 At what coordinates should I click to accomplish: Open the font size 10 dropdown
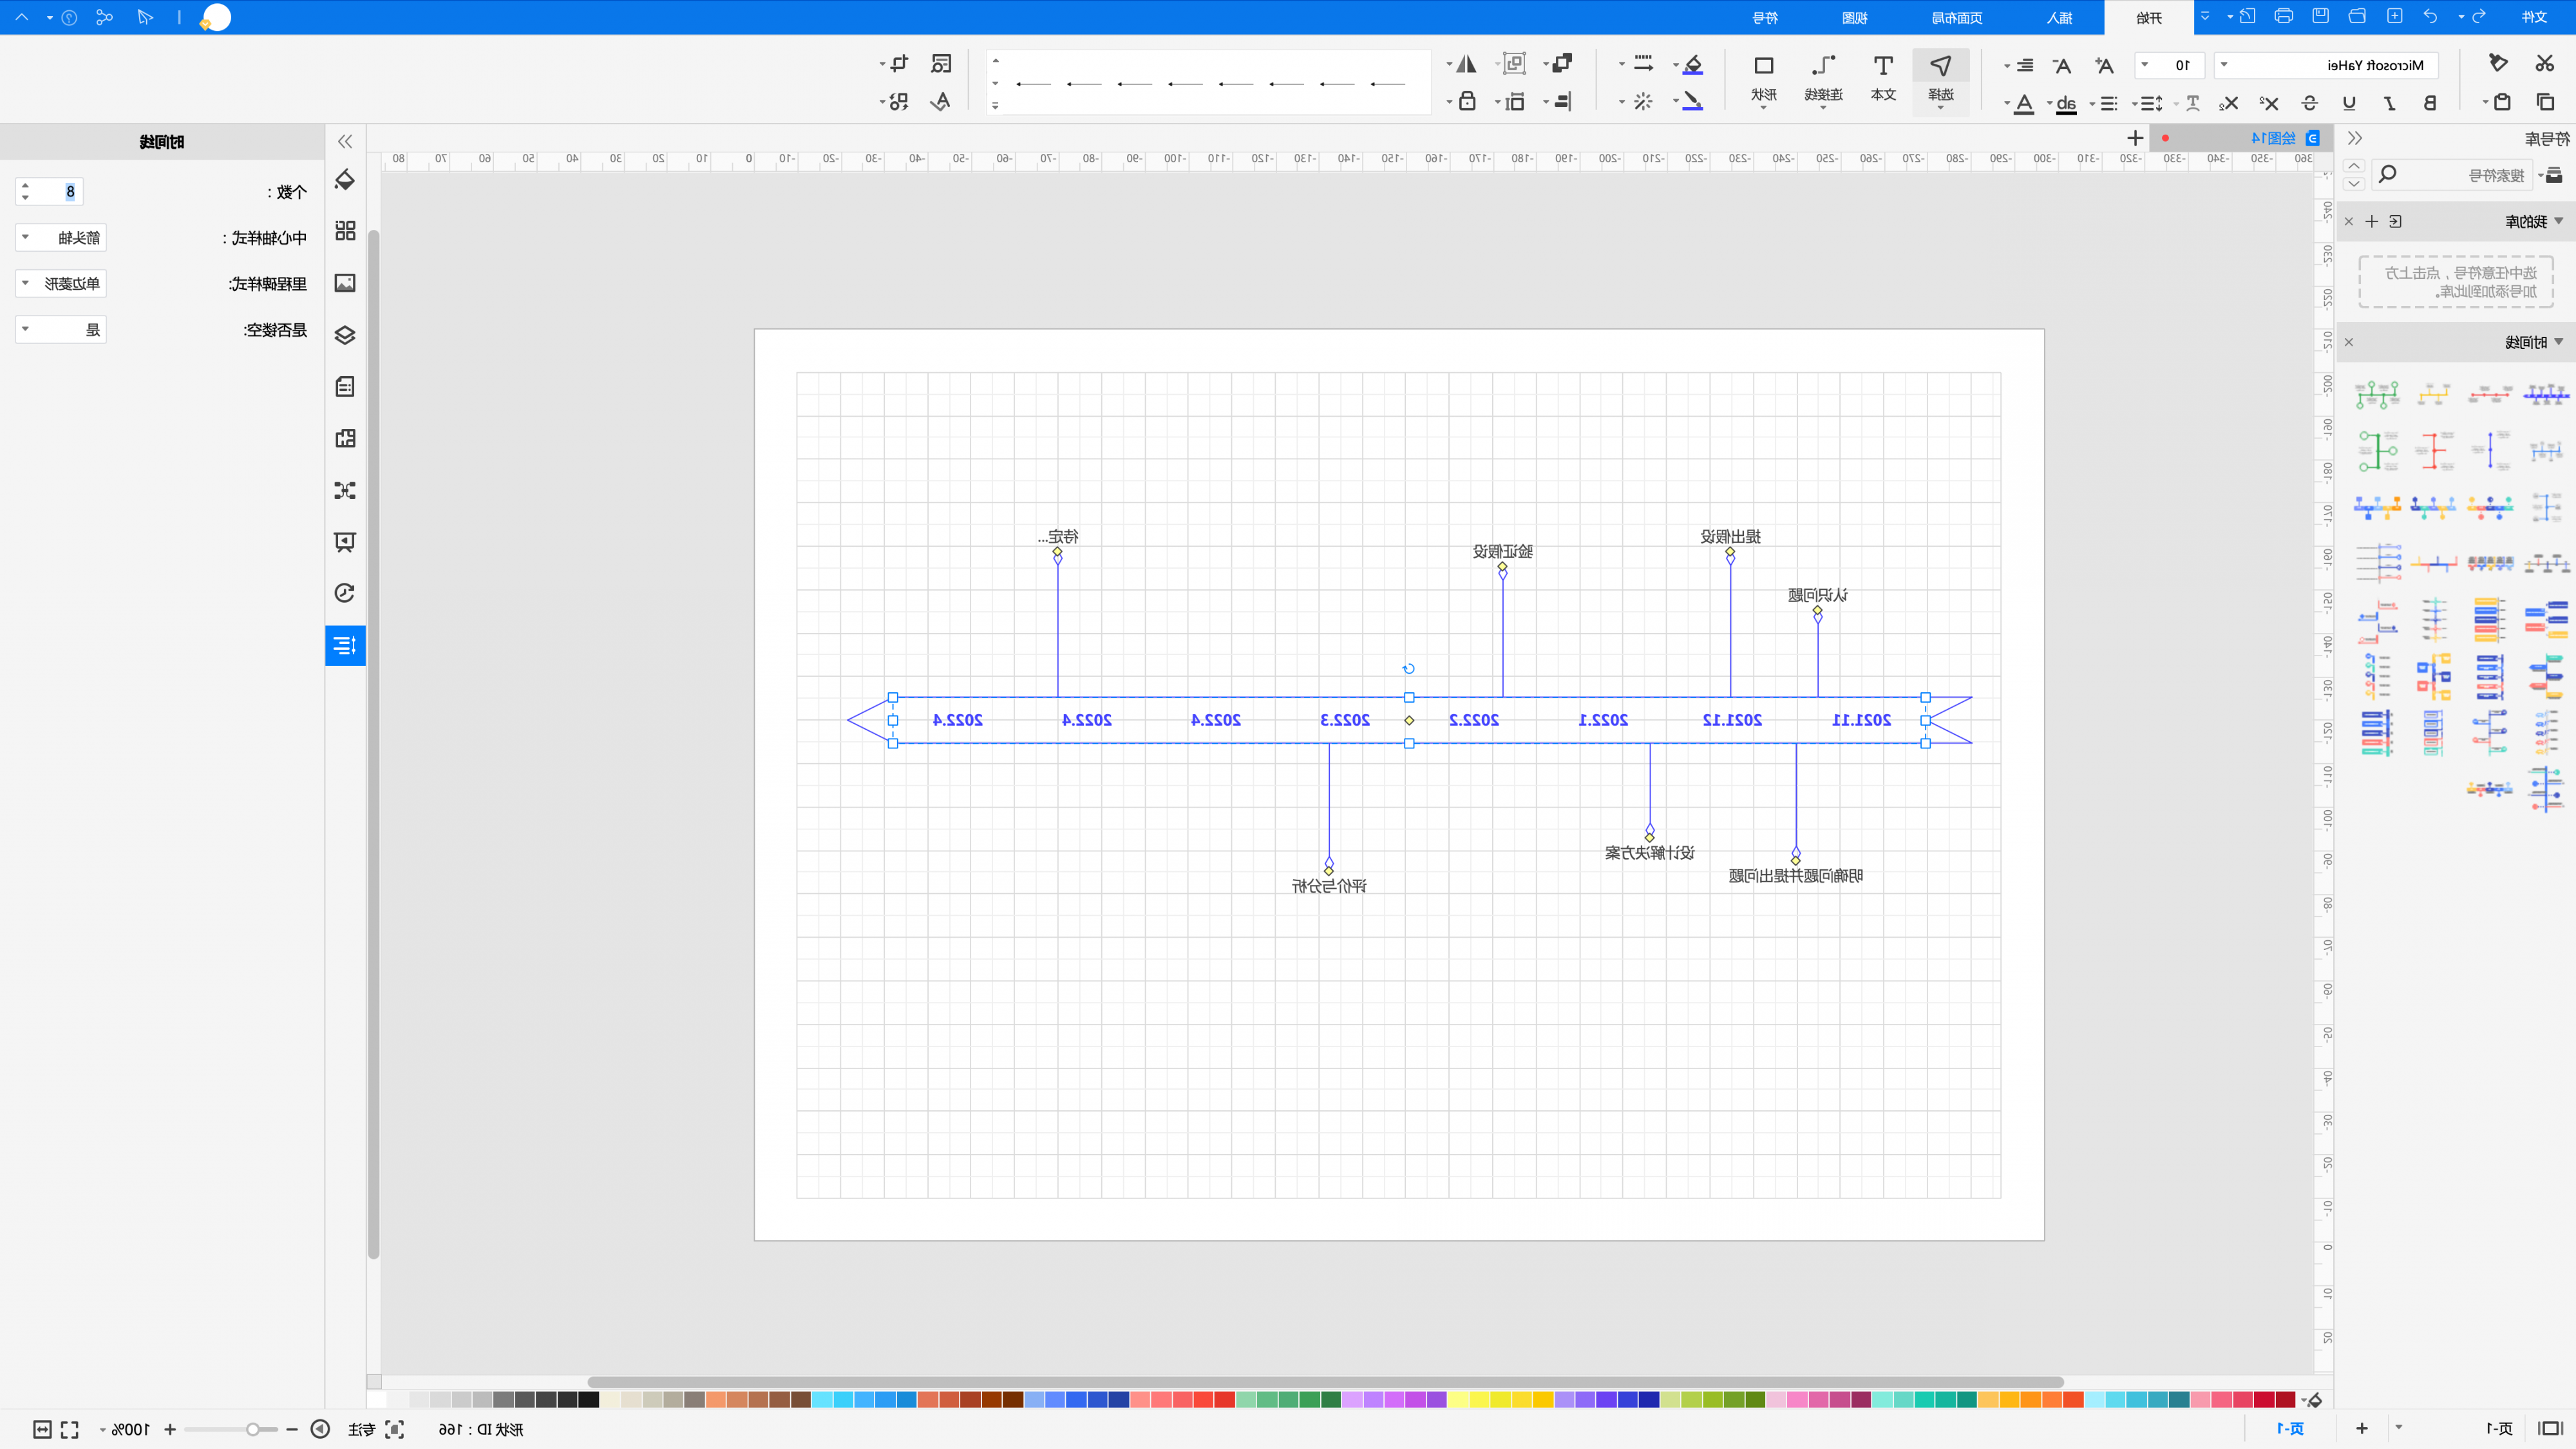(x=2169, y=65)
